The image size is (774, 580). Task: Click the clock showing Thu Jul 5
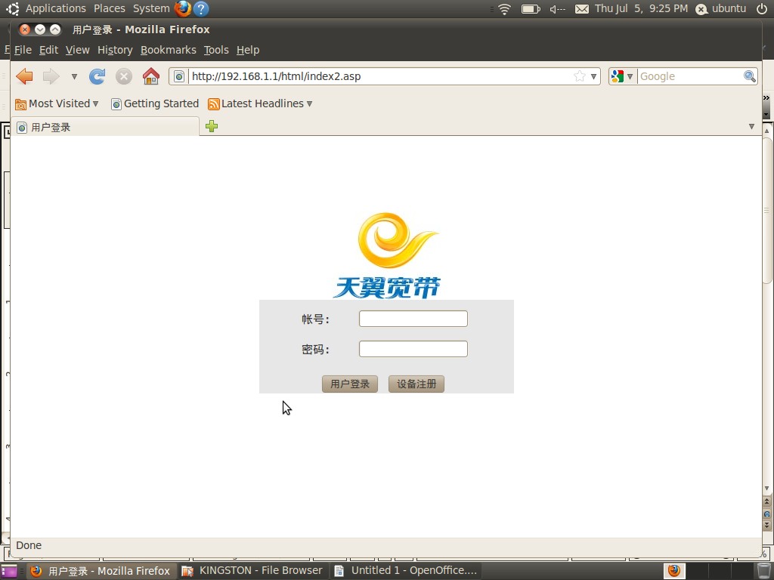tap(641, 8)
